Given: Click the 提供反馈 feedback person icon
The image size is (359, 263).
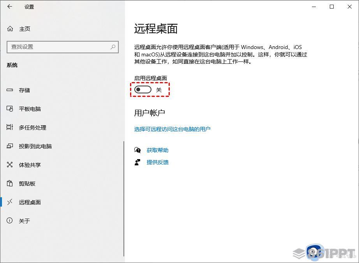Looking at the screenshot, I should [137, 162].
